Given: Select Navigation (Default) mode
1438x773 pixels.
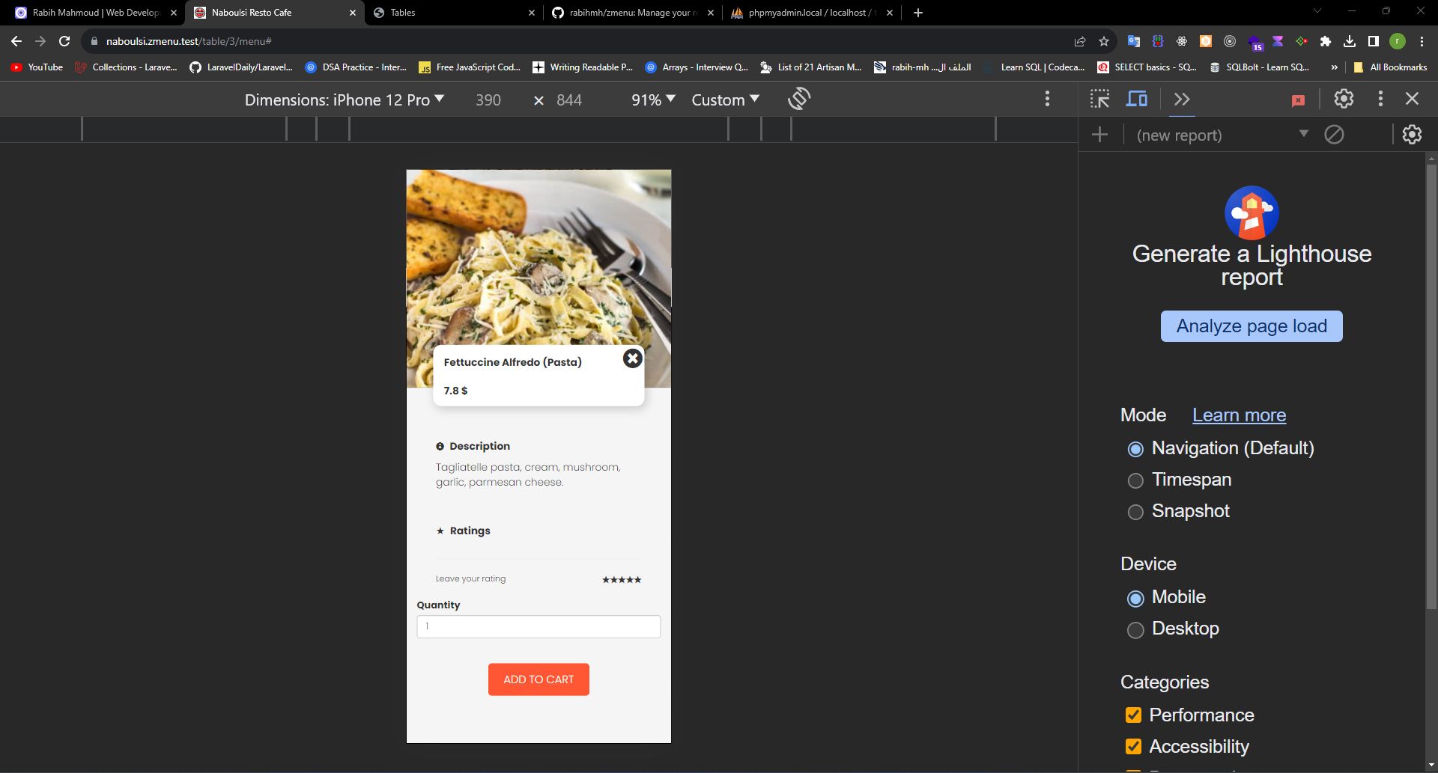Looking at the screenshot, I should pos(1135,449).
